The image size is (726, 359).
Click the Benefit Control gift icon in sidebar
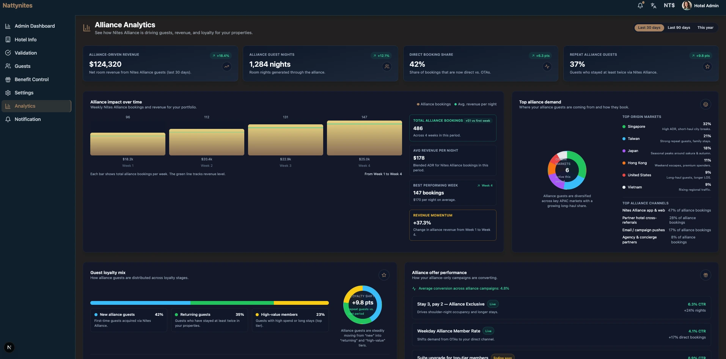coord(8,80)
